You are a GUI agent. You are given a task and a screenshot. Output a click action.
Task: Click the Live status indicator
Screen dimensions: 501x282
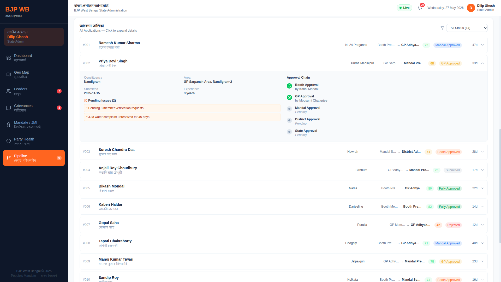coord(404,8)
